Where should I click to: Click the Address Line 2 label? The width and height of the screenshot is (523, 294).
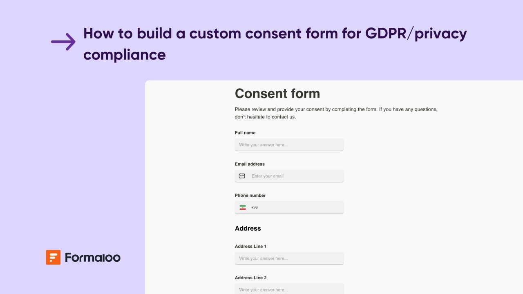[250, 278]
